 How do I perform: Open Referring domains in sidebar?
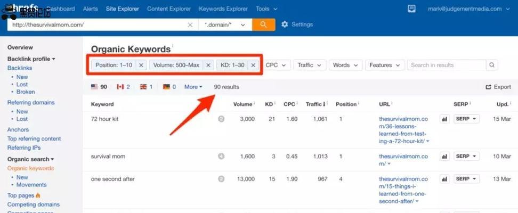pos(31,102)
